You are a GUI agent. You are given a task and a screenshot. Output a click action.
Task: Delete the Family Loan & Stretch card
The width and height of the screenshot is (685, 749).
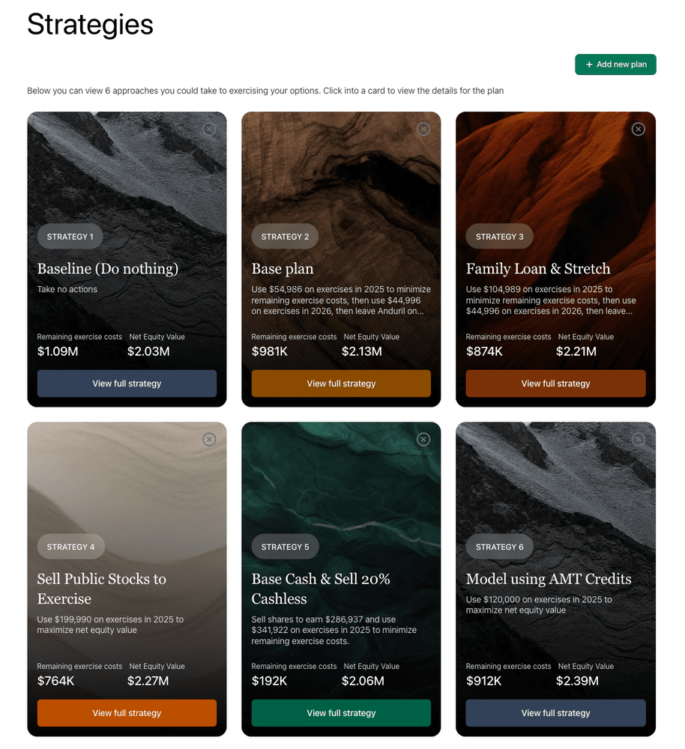pyautogui.click(x=638, y=129)
